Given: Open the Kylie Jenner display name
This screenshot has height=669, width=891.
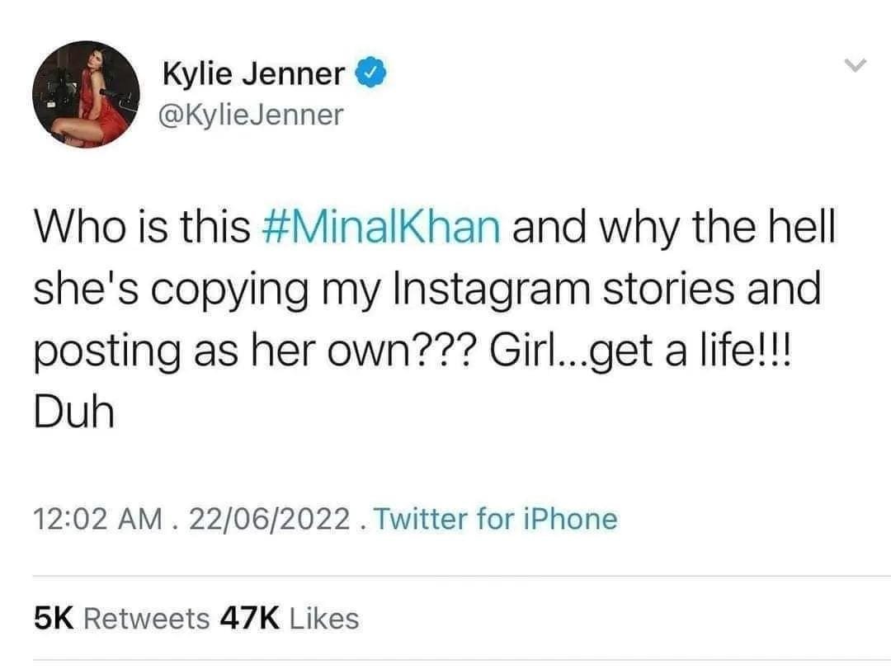Looking at the screenshot, I should pyautogui.click(x=253, y=74).
